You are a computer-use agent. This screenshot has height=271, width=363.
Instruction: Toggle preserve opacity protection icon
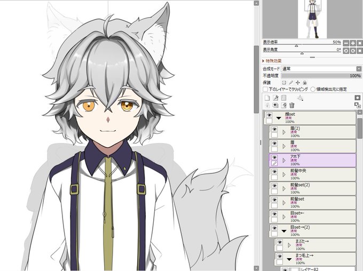tap(284, 83)
